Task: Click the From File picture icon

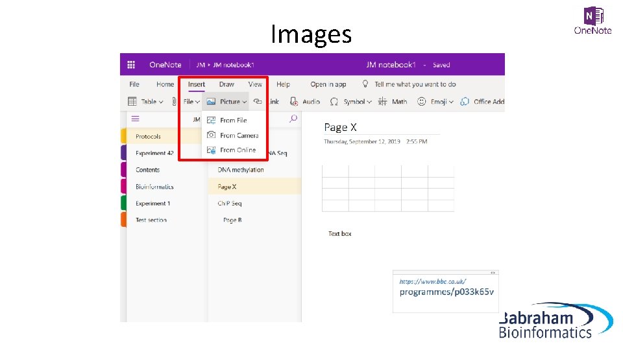Action: pyautogui.click(x=212, y=120)
